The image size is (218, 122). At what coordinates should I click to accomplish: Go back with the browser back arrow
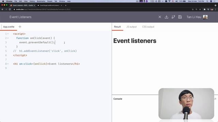2,9
